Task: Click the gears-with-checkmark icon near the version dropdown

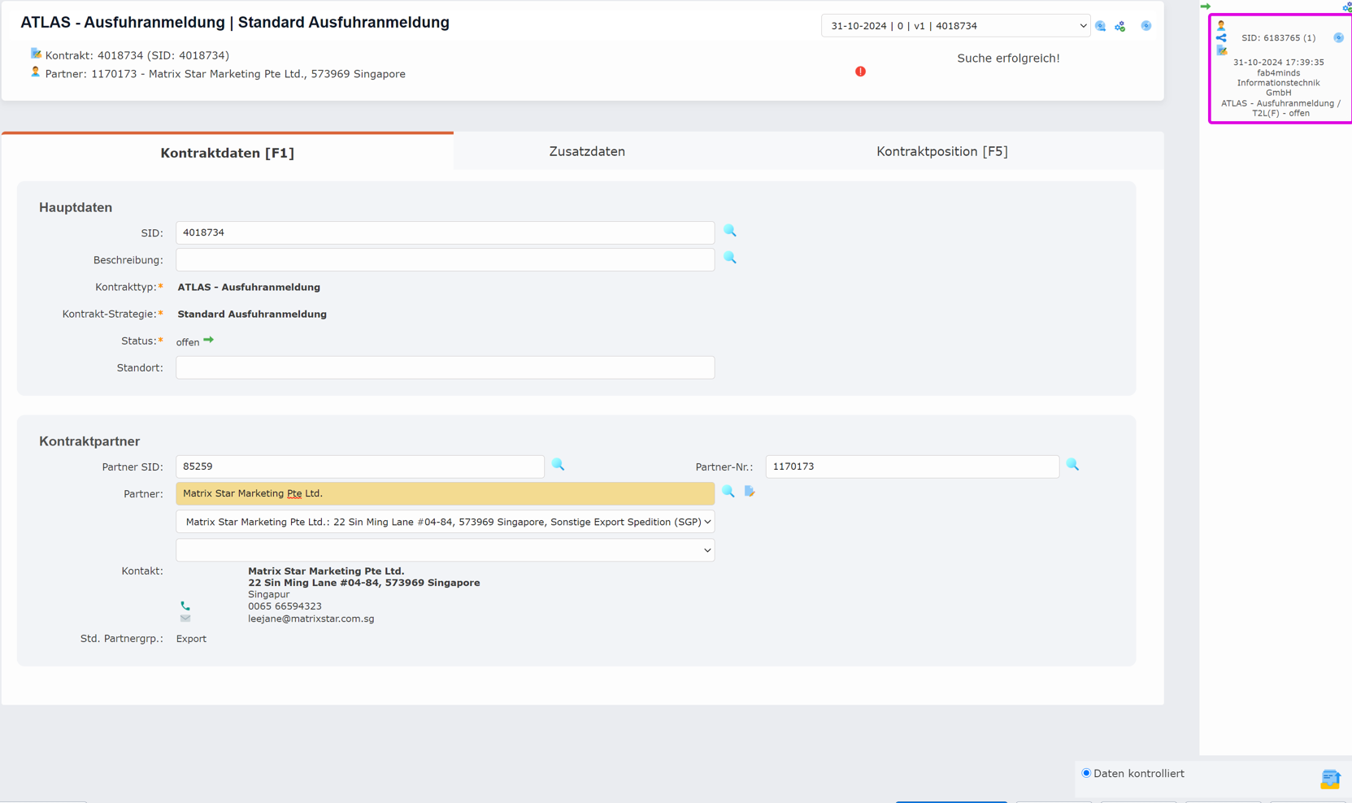Action: (x=1120, y=25)
